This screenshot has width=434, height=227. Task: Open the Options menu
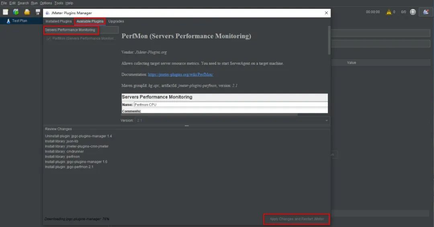(x=46, y=3)
